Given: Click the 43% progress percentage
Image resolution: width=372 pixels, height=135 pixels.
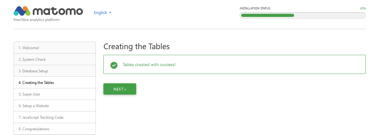Looking at the screenshot, I should click(363, 8).
